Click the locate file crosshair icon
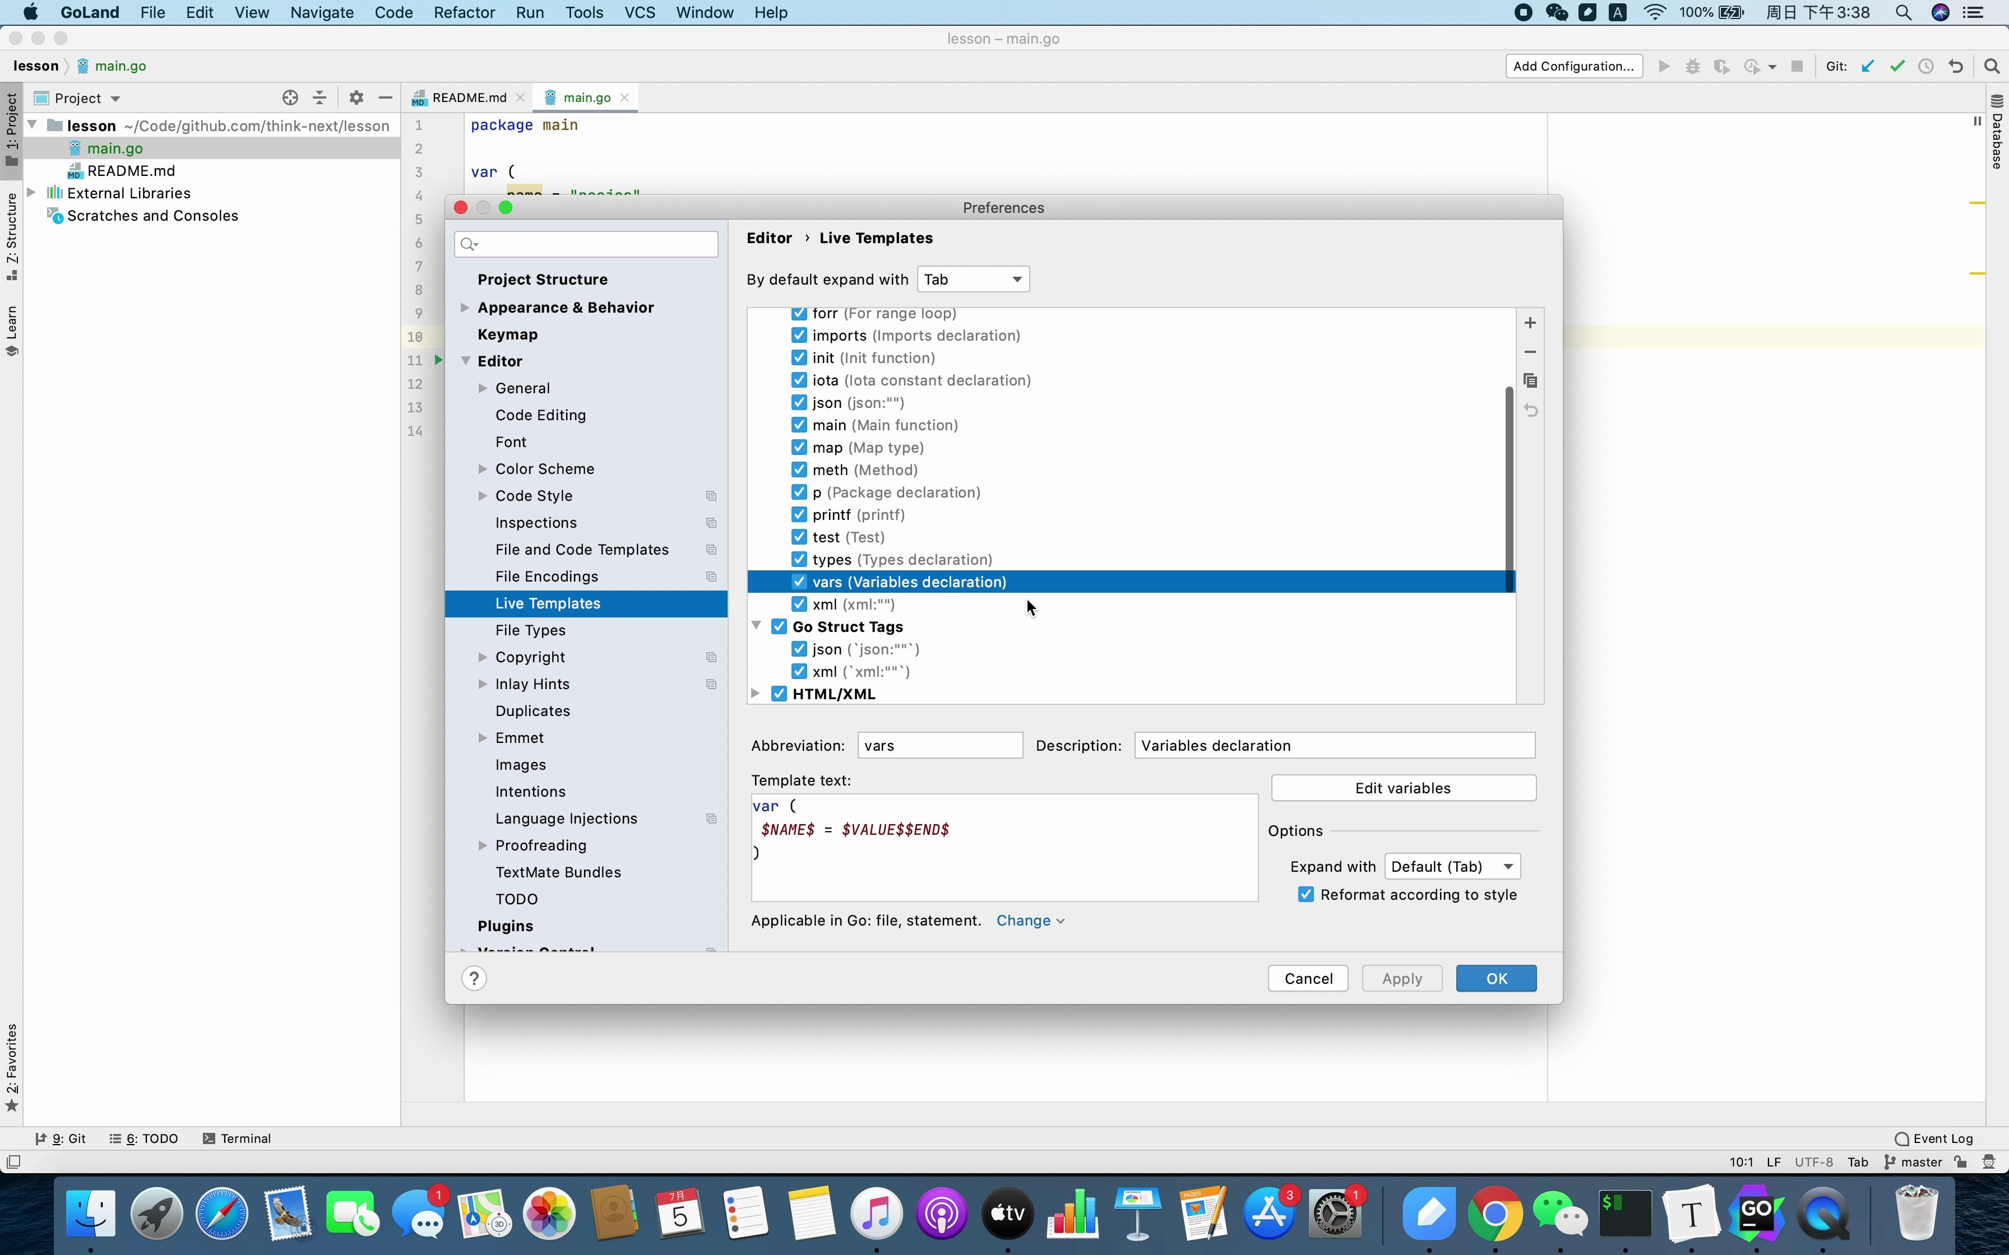The width and height of the screenshot is (2009, 1255). (x=290, y=98)
